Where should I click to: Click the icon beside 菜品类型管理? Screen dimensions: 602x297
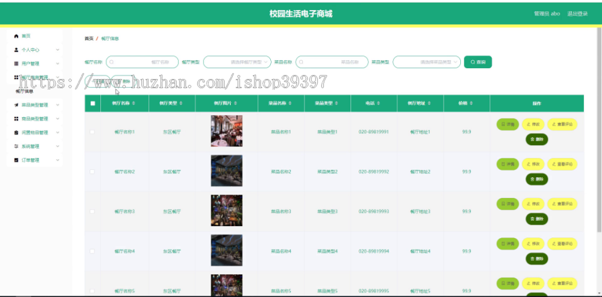pos(16,105)
